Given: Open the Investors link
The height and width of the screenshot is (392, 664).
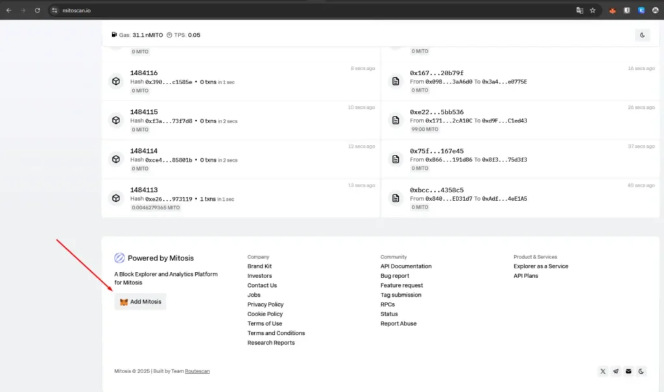Looking at the screenshot, I should point(259,275).
